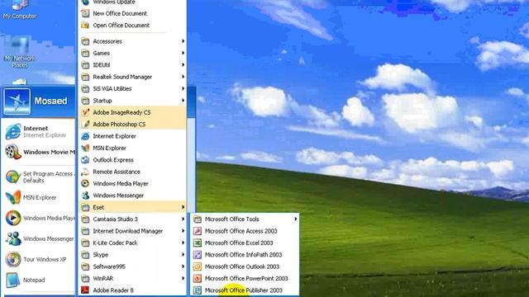Click the Internet Explorer icon in All Programs
The width and height of the screenshot is (529, 297).
[x=85, y=136]
